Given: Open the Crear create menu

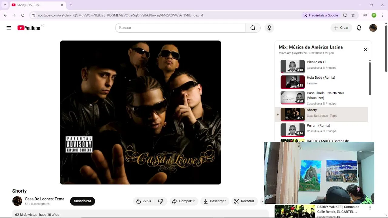Looking at the screenshot, I should [341, 28].
